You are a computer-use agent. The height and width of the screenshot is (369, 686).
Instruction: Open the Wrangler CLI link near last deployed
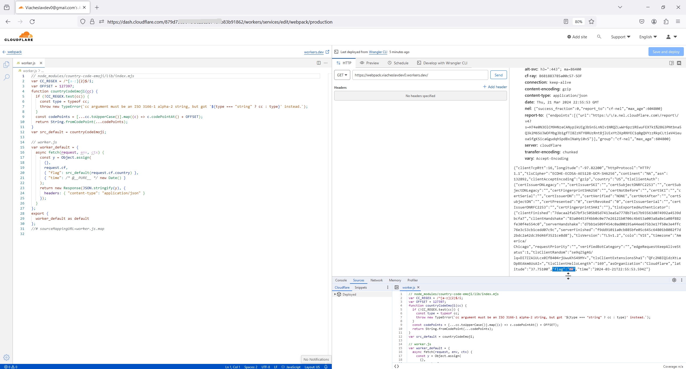[x=378, y=52]
